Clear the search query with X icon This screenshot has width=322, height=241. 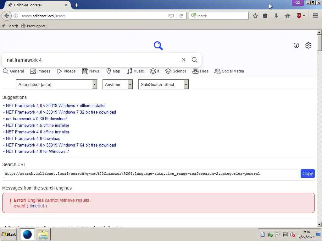click(183, 60)
